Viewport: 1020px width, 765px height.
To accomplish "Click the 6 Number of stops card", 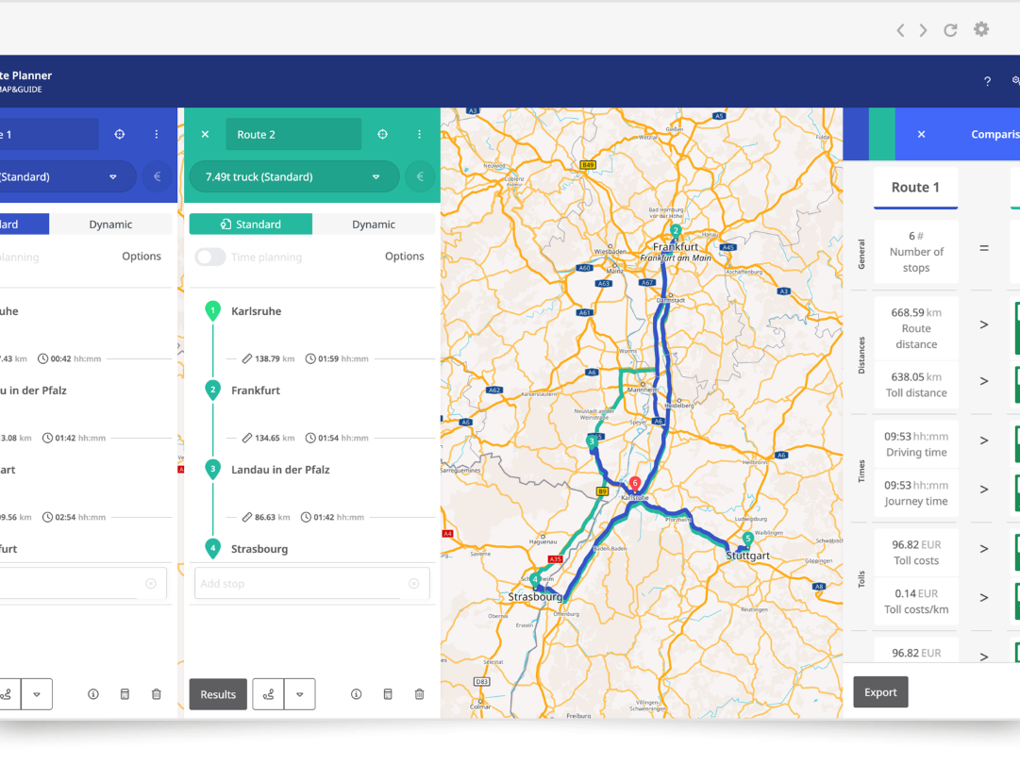I will pyautogui.click(x=916, y=252).
